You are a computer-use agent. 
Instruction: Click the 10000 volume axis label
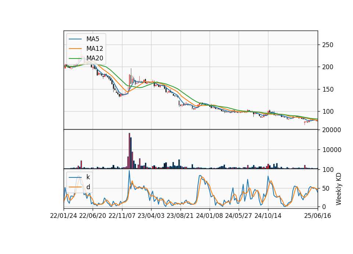tap(332, 150)
